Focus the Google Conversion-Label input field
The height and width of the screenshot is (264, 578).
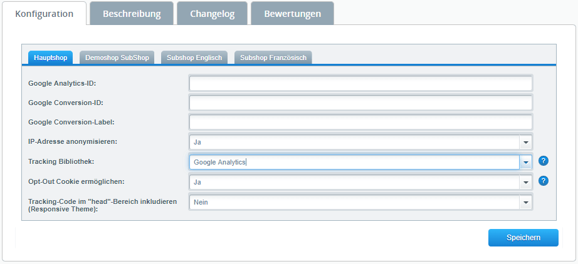[x=360, y=123]
